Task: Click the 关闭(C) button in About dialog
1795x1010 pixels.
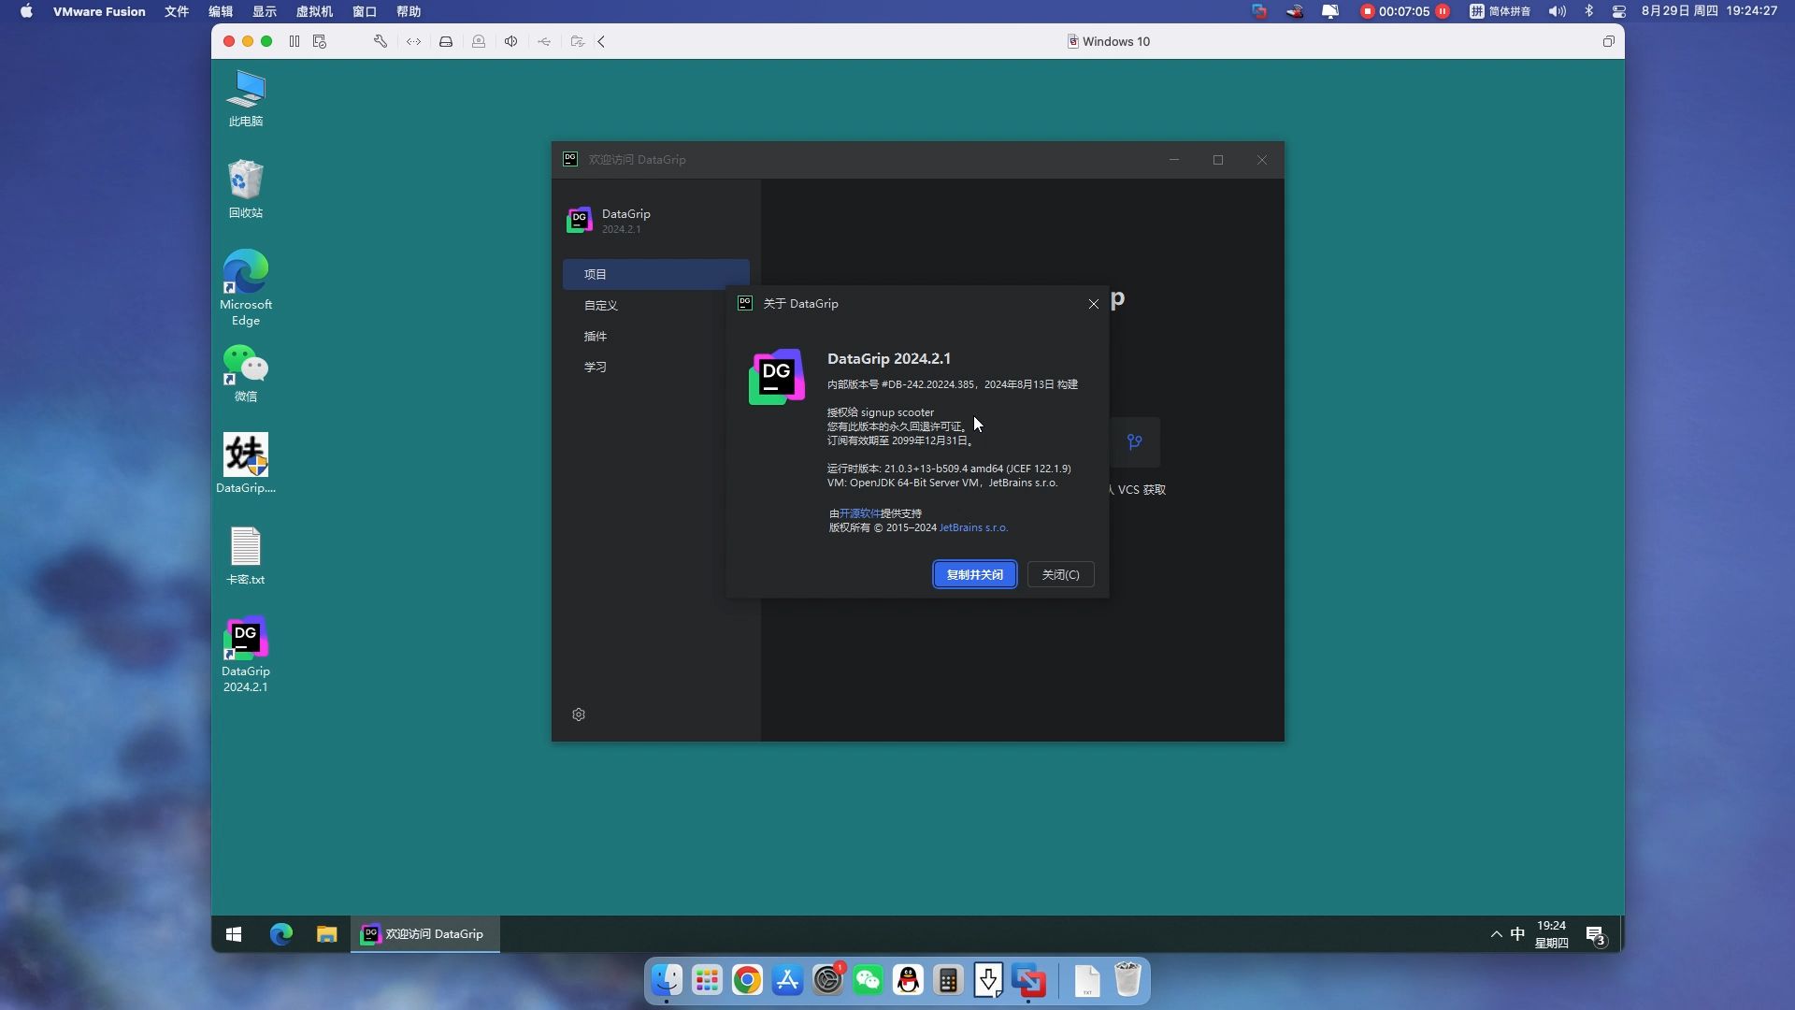Action: (1060, 574)
